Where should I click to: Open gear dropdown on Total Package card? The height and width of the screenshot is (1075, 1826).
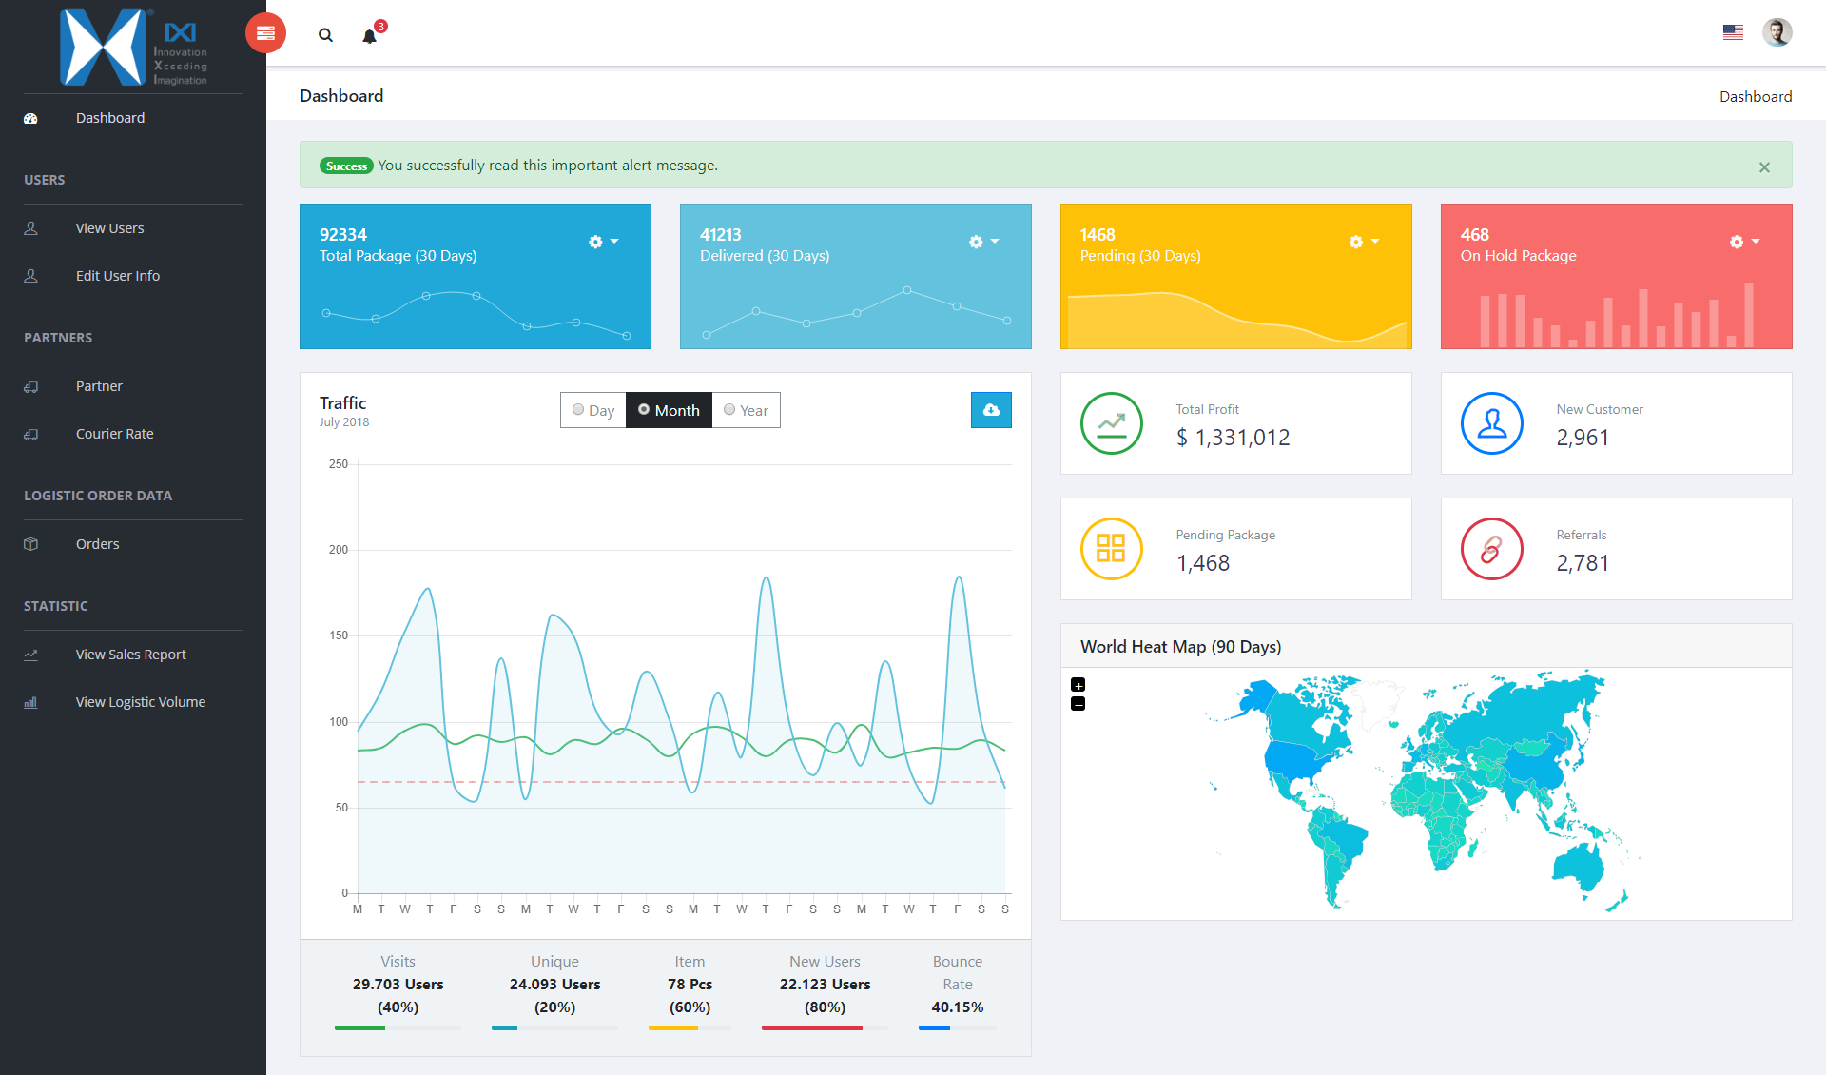point(603,242)
